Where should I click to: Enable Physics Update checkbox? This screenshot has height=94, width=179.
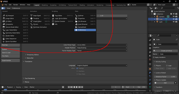tap(155, 80)
